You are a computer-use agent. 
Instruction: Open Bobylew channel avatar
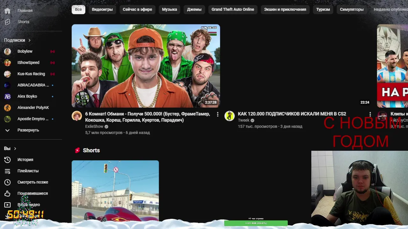tap(7, 52)
